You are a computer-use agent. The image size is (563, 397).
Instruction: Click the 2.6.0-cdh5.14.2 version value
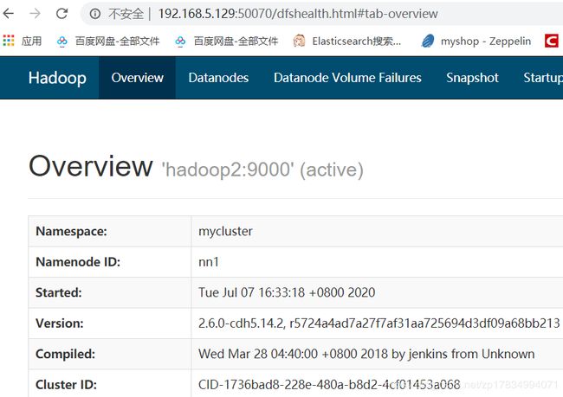379,323
